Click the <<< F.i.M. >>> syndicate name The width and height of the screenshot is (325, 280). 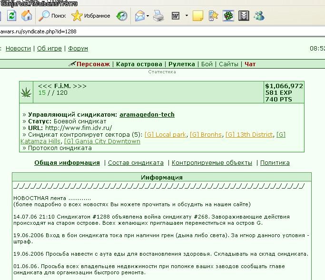(x=62, y=86)
